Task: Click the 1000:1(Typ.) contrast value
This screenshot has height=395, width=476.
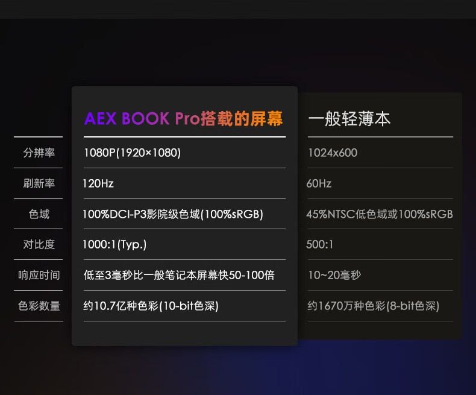Action: (114, 244)
